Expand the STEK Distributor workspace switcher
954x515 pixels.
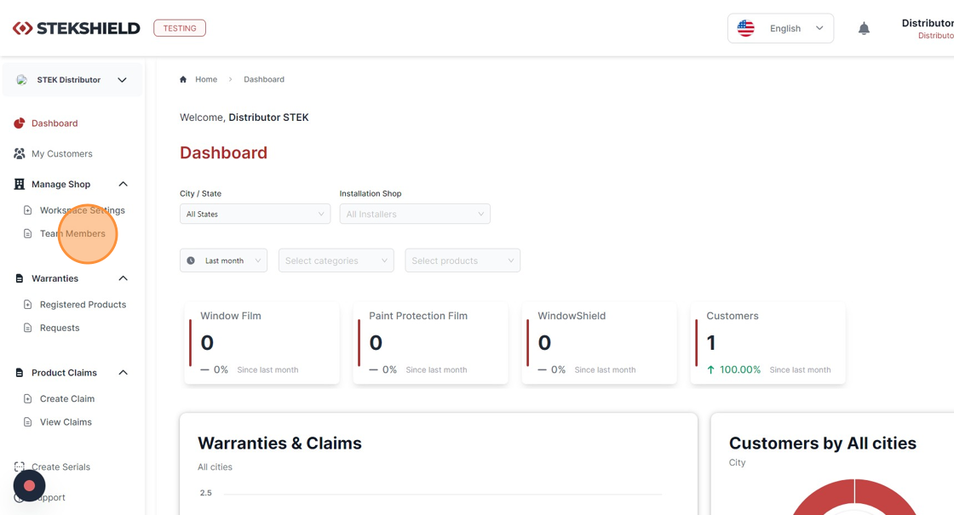pos(72,80)
